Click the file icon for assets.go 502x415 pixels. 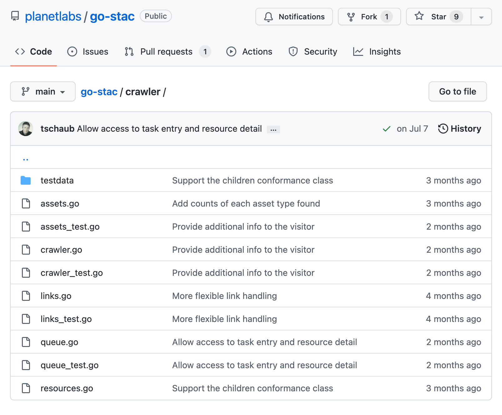(x=26, y=203)
